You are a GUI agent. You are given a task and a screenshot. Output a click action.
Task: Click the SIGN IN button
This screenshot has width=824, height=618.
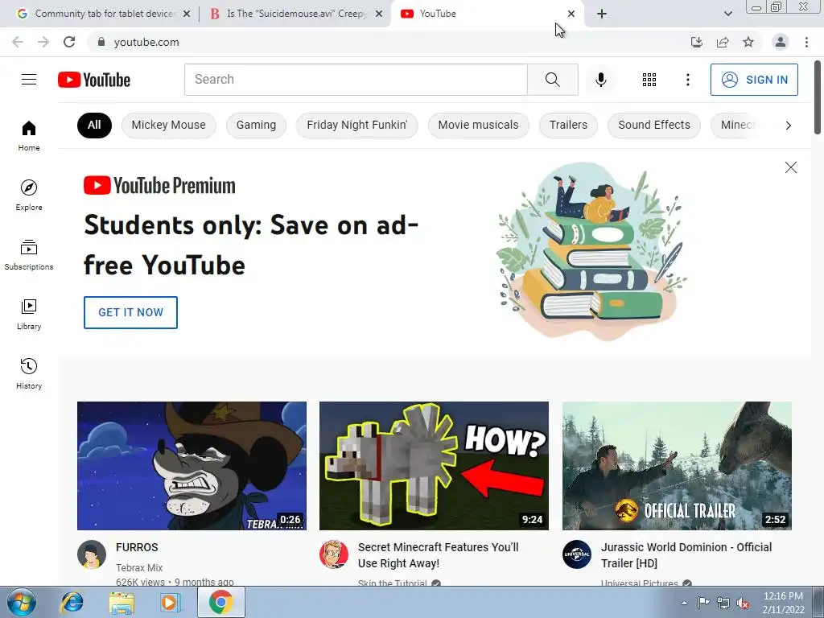(754, 80)
